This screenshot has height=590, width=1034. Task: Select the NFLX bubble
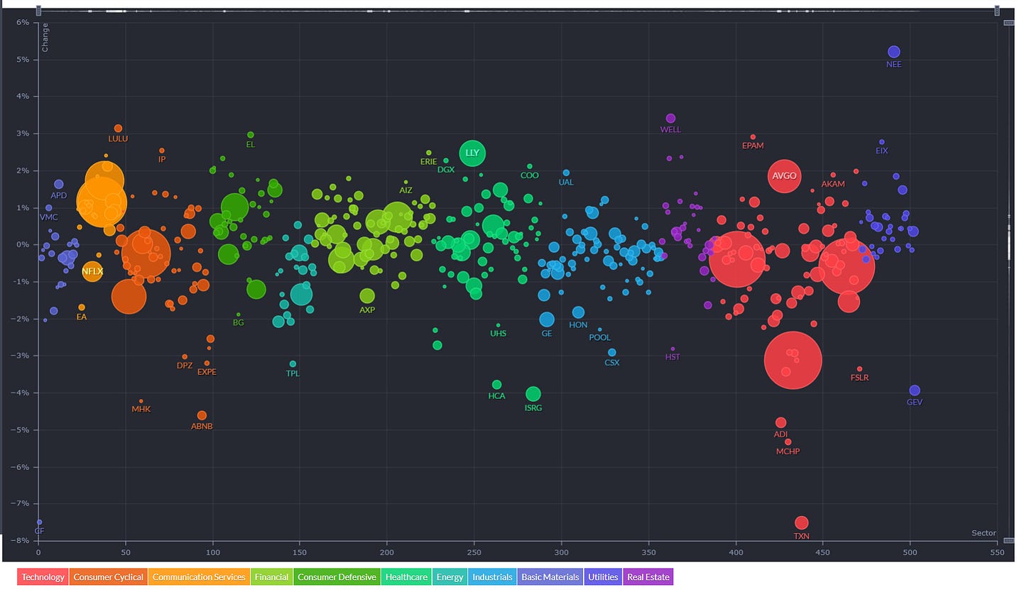coord(92,271)
